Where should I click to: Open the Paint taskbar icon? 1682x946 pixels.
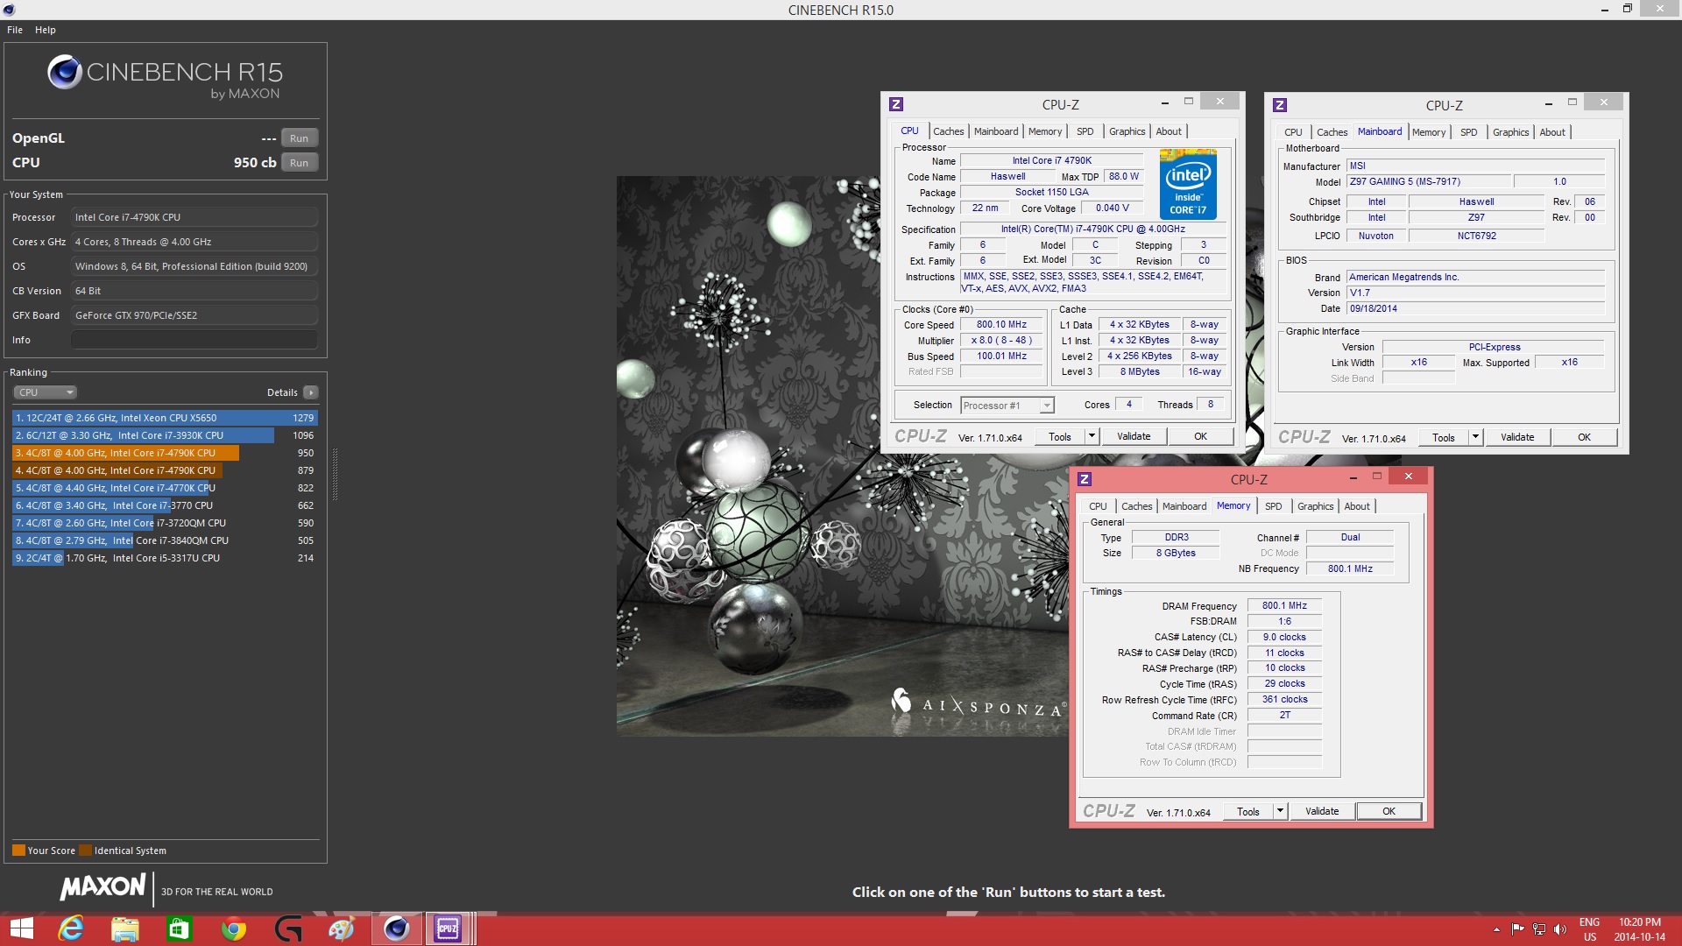coord(341,928)
